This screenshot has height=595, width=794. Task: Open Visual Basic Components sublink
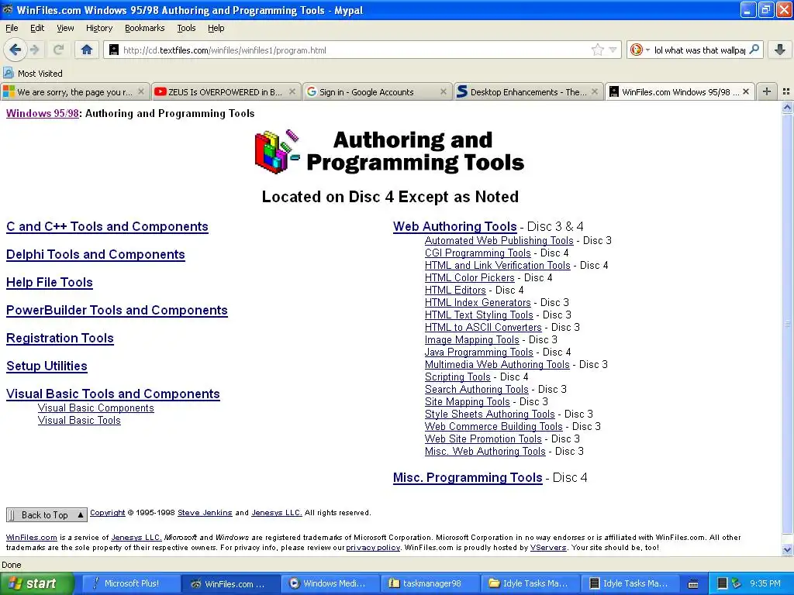(x=95, y=408)
